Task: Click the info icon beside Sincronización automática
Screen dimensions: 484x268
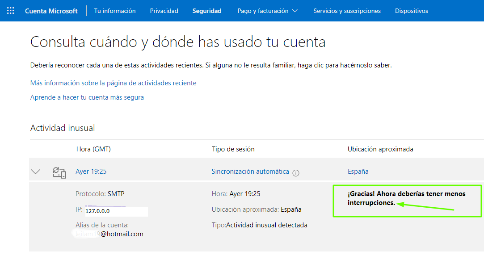Action: tap(296, 173)
